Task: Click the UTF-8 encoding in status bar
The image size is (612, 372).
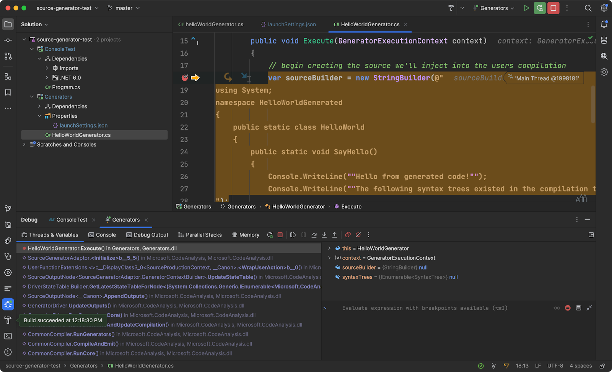Action: pos(555,366)
